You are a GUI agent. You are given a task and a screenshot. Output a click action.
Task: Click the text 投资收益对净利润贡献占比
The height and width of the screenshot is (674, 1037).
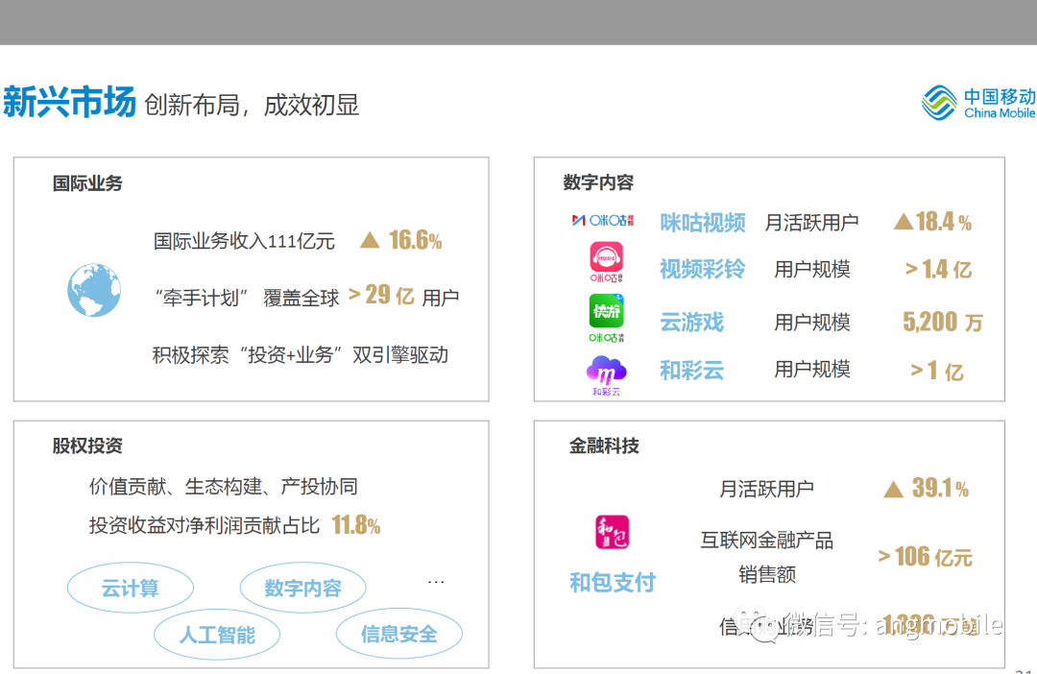click(x=205, y=525)
